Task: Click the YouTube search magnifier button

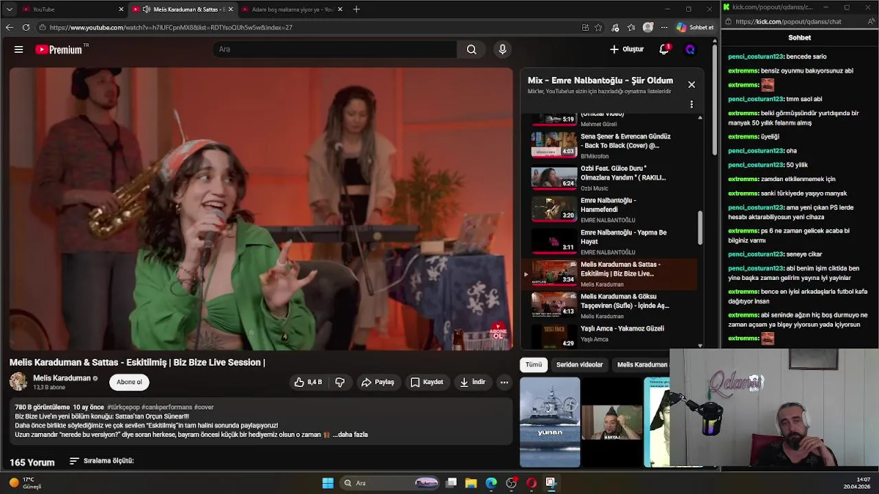Action: click(x=471, y=49)
